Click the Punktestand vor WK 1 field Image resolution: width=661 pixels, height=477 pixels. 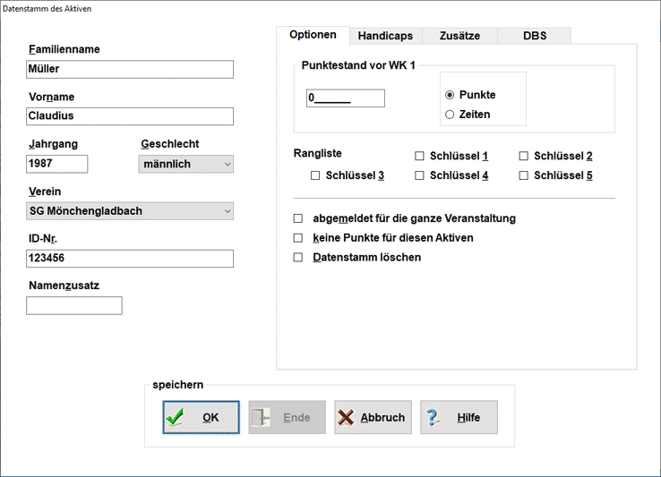(345, 98)
